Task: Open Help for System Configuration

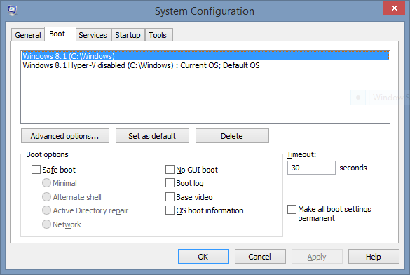Action: pos(374,257)
